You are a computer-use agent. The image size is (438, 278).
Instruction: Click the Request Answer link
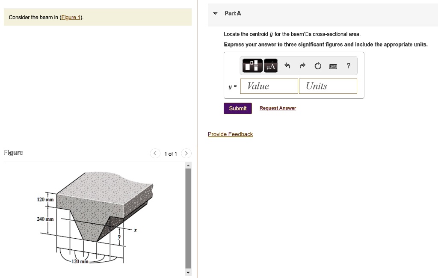(x=278, y=108)
